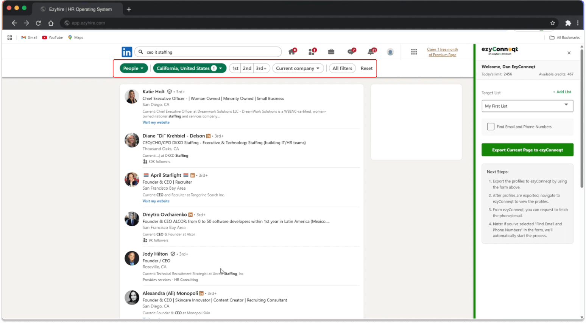This screenshot has height=323, width=586.
Task: Open California, United States location dropdown
Action: 190,68
